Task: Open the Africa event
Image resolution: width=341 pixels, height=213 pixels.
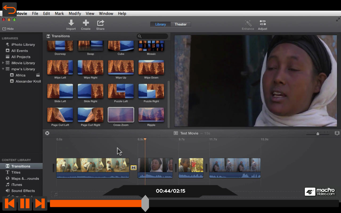Action: pos(21,75)
